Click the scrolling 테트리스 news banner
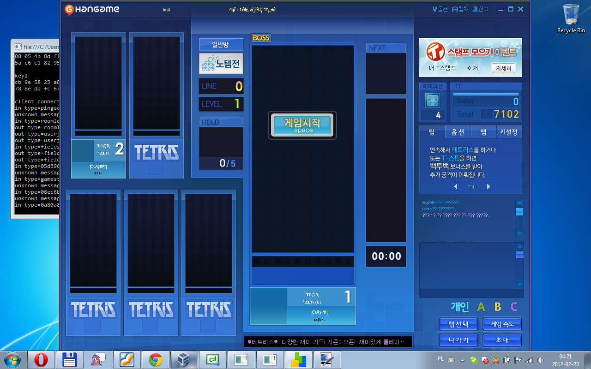 coord(328,342)
